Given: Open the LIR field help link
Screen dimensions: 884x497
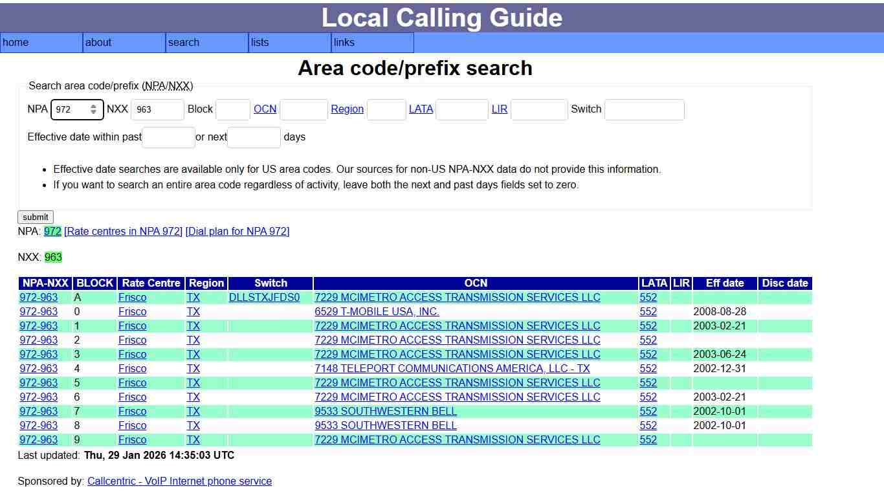Looking at the screenshot, I should coord(499,109).
